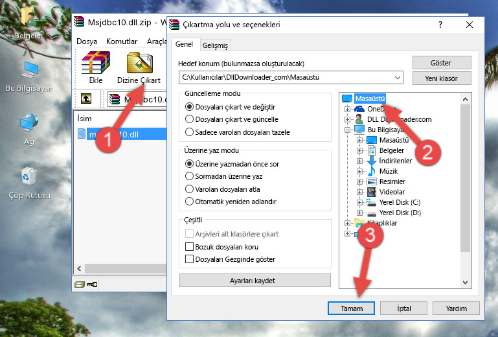The image size is (498, 337).
Task: Click the Ekle (Add) archive icon
Action: click(96, 63)
